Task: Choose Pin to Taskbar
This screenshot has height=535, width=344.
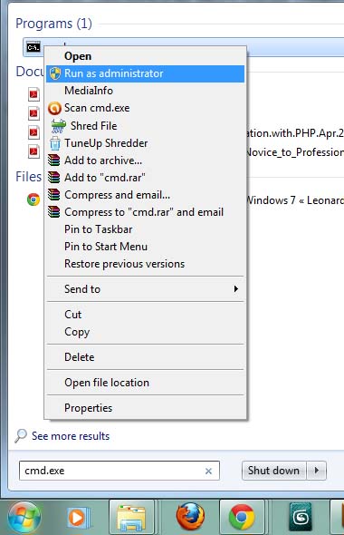Action: [x=146, y=229]
